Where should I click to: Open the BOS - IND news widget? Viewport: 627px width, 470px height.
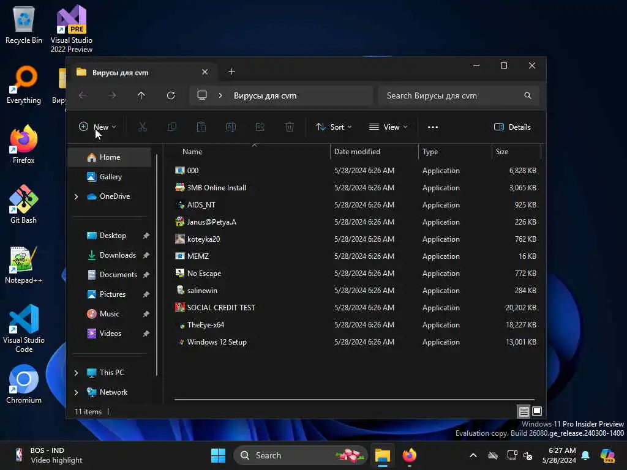(49, 455)
